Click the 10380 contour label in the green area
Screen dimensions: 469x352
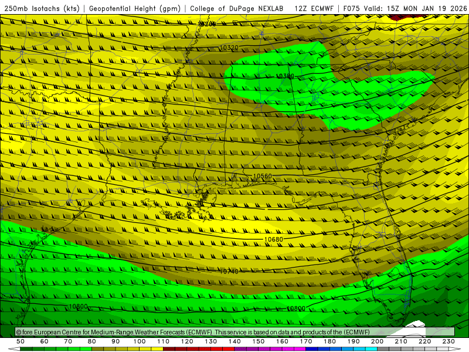pos(285,76)
